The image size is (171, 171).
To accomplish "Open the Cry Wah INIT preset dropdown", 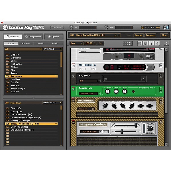I will pyautogui.click(x=89, y=81).
